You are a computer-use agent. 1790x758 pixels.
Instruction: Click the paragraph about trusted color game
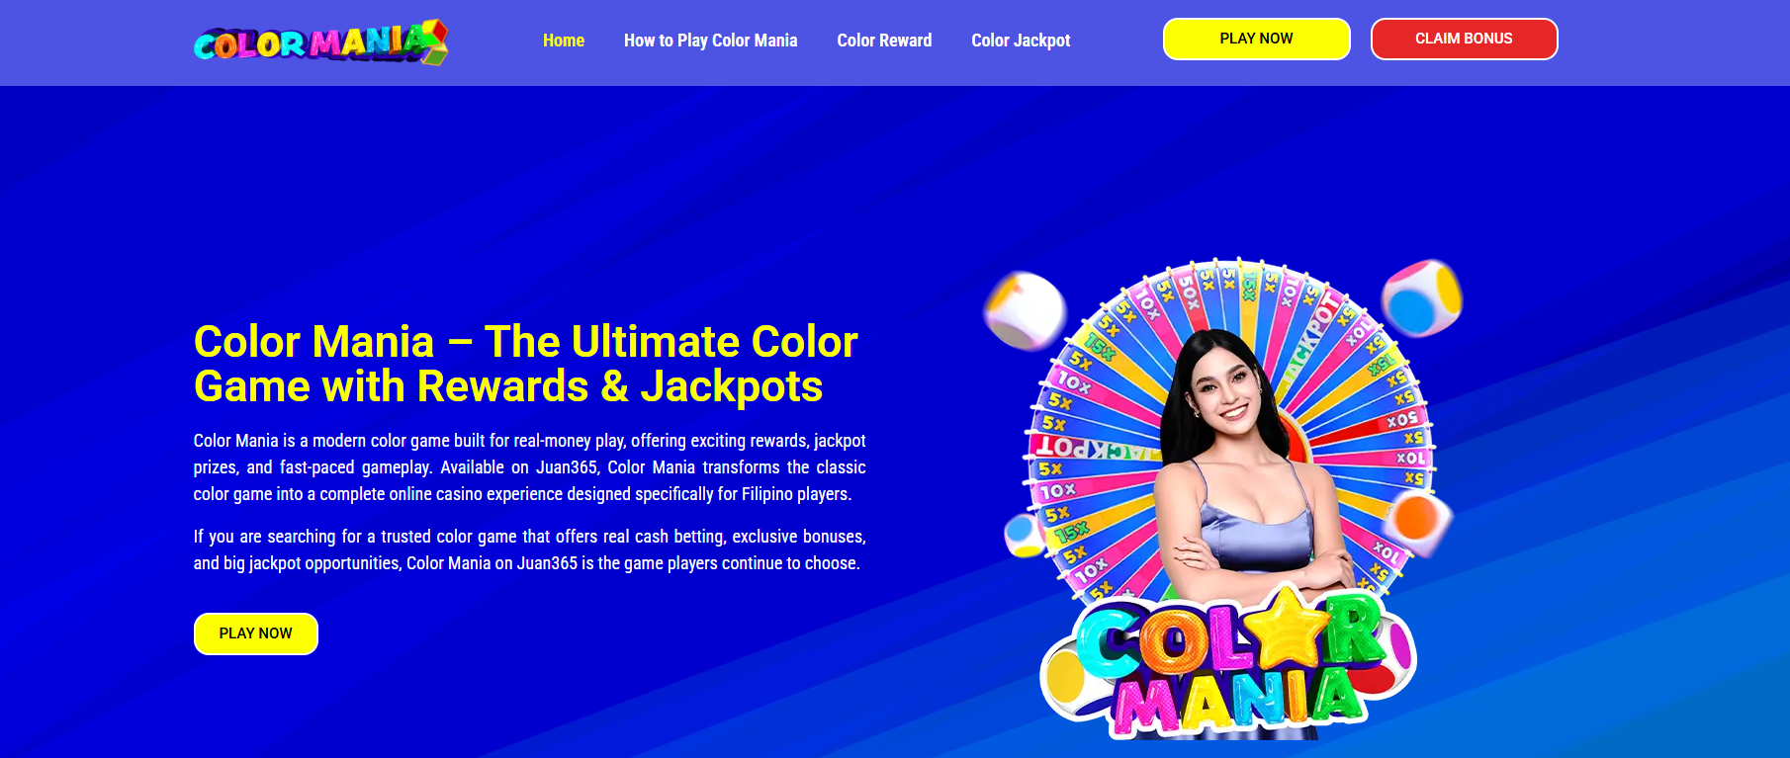pyautogui.click(x=530, y=549)
